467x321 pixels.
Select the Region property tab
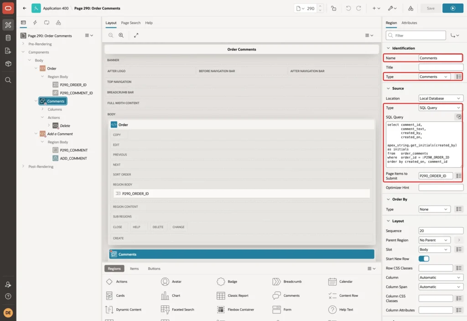[391, 23]
